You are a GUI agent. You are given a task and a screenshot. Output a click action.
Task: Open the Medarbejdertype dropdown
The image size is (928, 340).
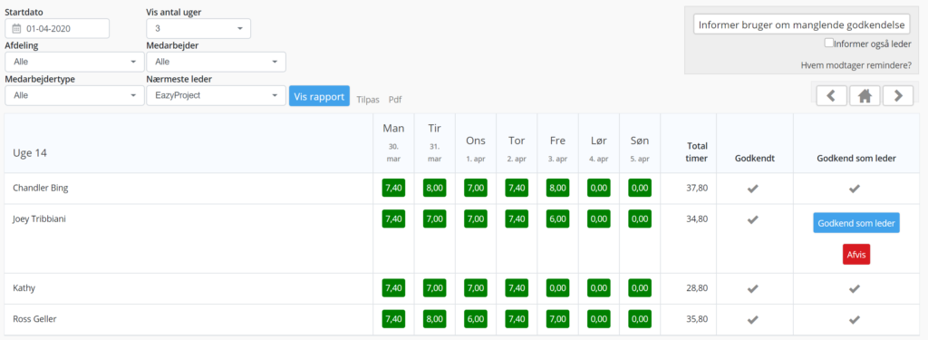(x=74, y=95)
